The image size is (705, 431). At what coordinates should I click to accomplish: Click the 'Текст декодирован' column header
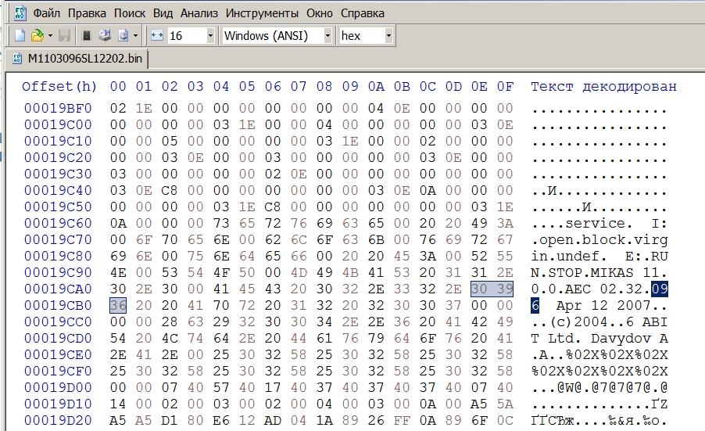pyautogui.click(x=603, y=86)
